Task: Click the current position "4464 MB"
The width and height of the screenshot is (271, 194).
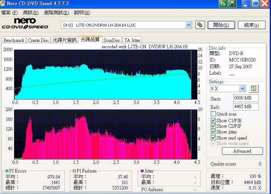Action: 252,182
